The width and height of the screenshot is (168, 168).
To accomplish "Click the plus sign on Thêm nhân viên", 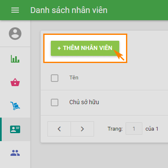I will pyautogui.click(x=59, y=48).
